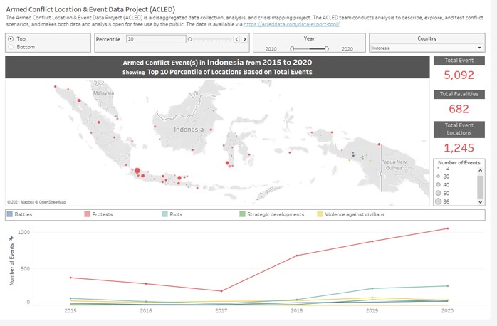Image resolution: width=497 pixels, height=326 pixels.
Task: Click the Year range slider's right handle
Action: tap(326, 48)
